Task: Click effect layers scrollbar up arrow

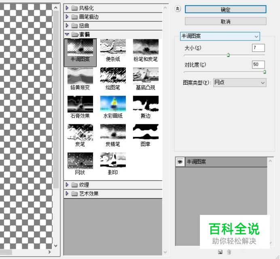Action: [x=270, y=161]
